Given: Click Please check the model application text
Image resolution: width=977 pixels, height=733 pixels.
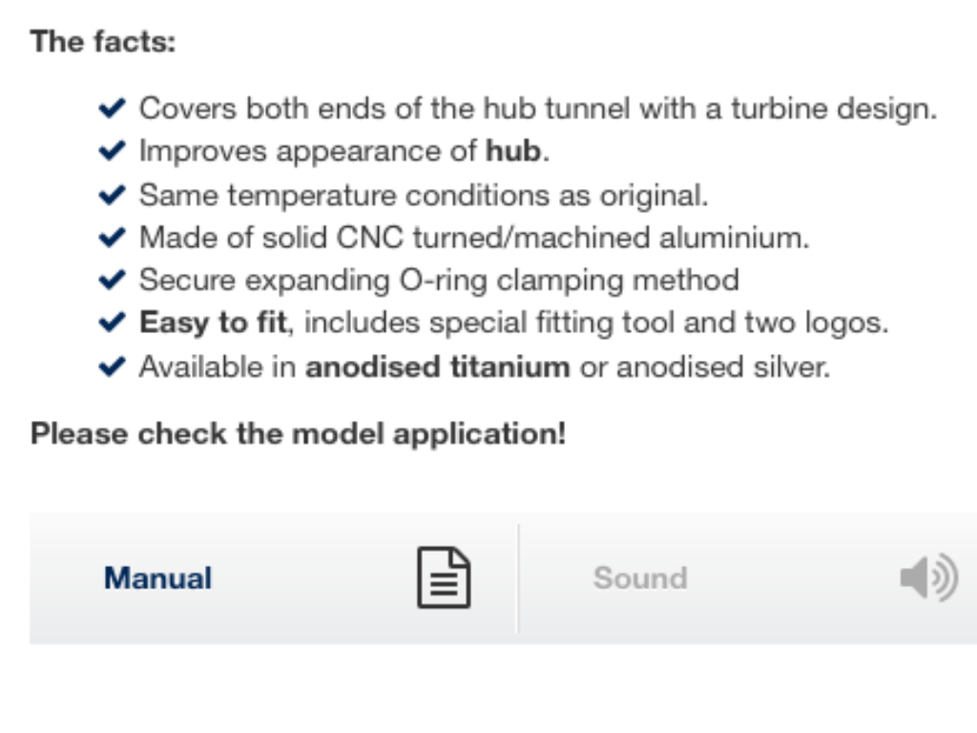Looking at the screenshot, I should [299, 434].
